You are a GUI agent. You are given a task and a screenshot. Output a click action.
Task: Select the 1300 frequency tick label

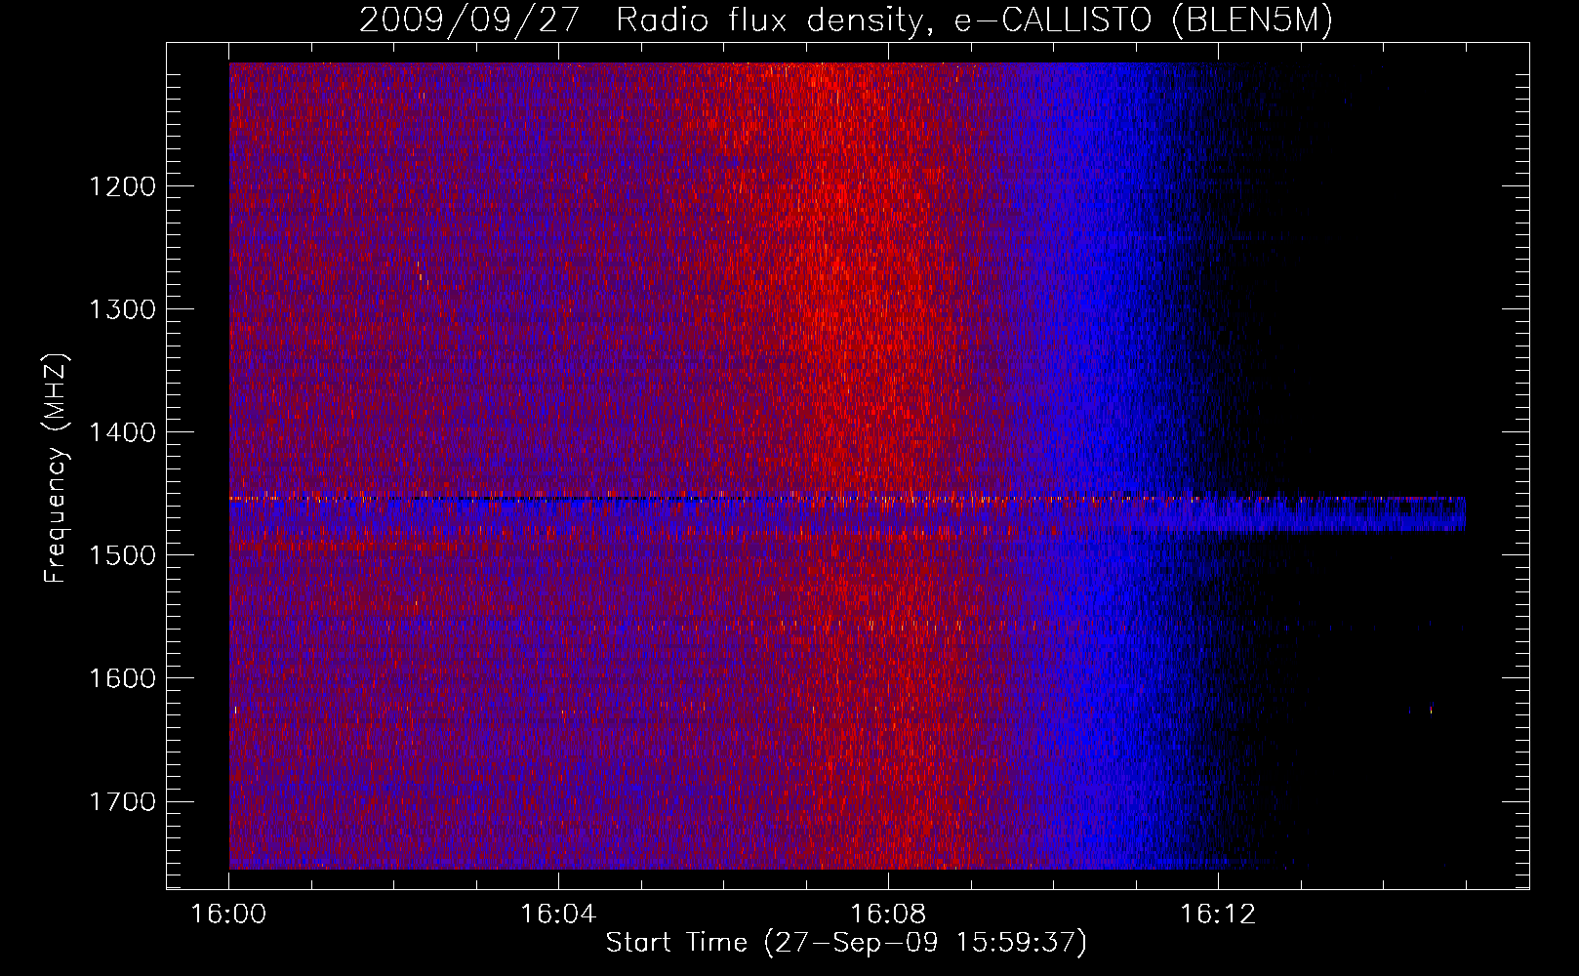pyautogui.click(x=122, y=309)
